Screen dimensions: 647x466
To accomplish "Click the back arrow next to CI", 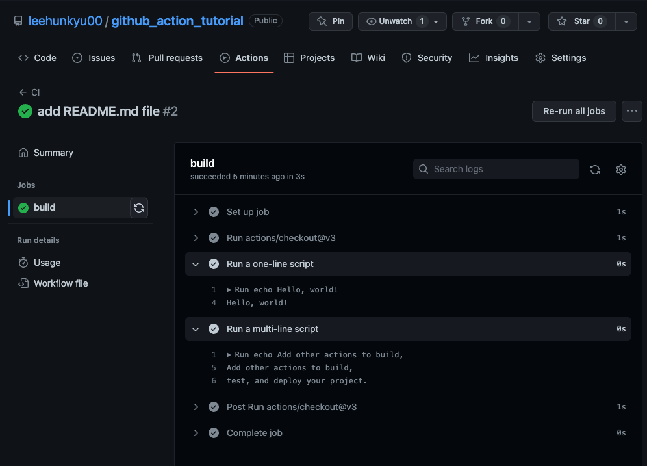I will pyautogui.click(x=23, y=92).
